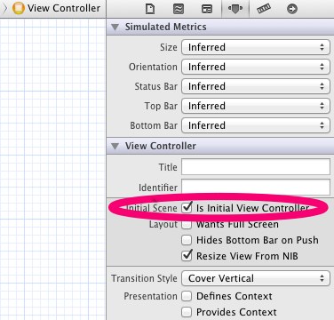Image resolution: width=334 pixels, height=320 pixels.
Task: Click View Controller in jump bar
Action: click(x=64, y=8)
